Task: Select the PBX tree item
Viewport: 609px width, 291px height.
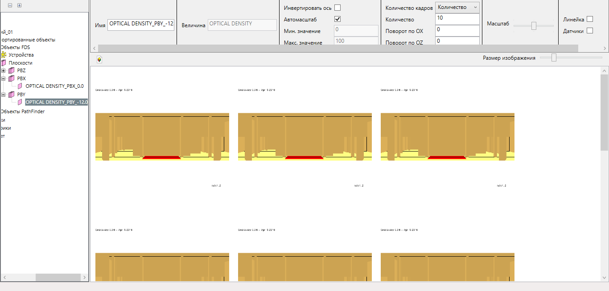Action: click(x=21, y=78)
